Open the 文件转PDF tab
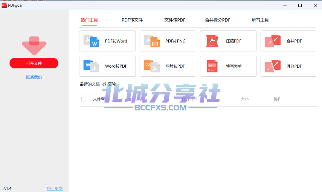322x192 pixels. [x=175, y=20]
